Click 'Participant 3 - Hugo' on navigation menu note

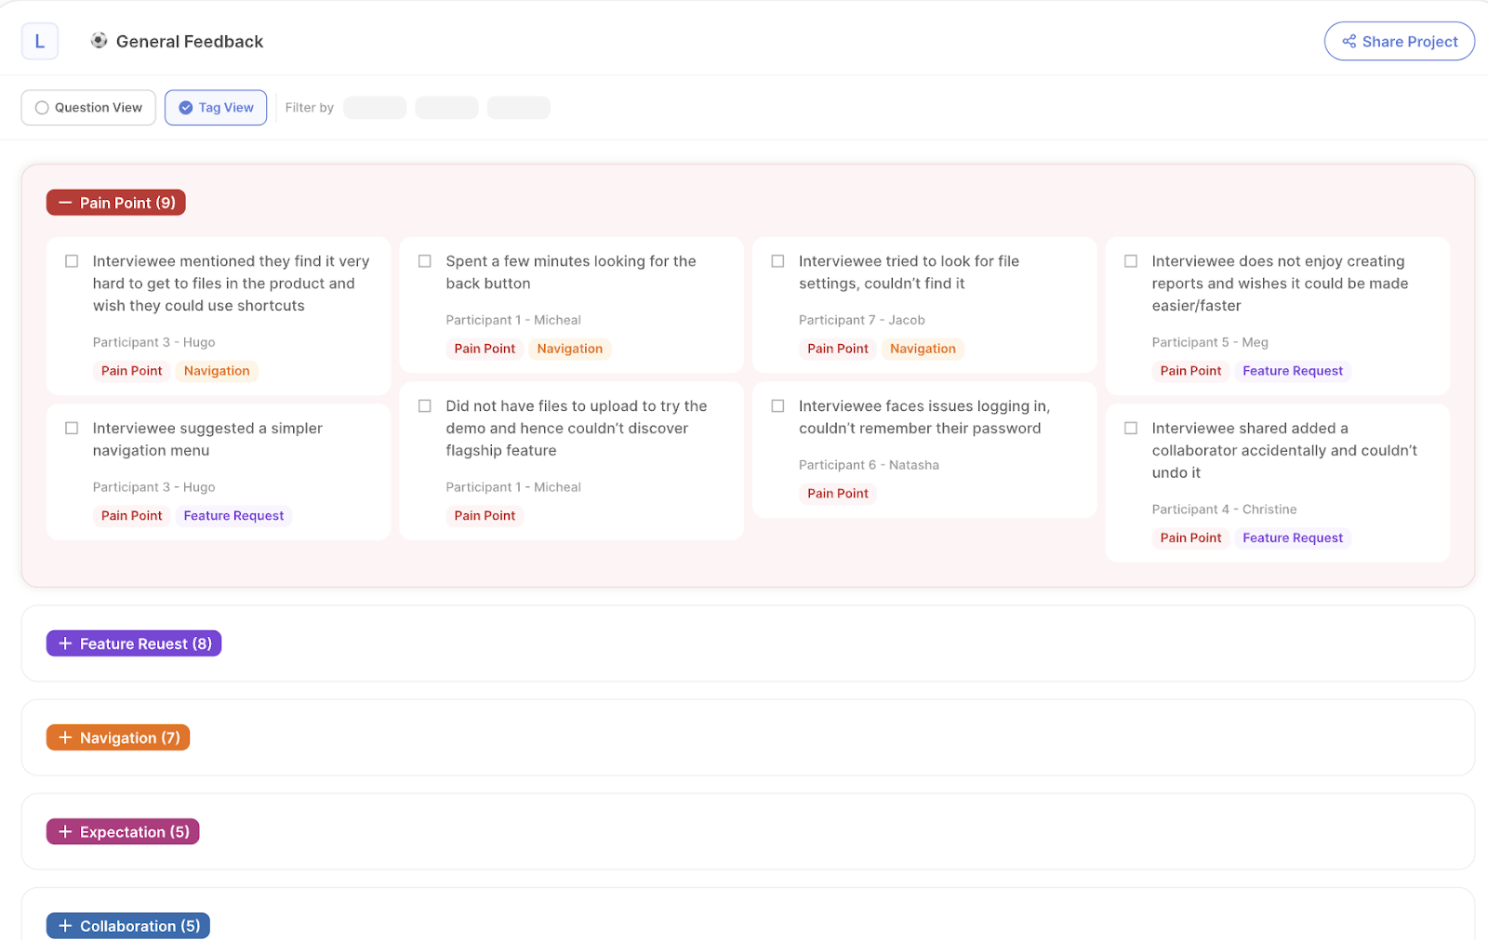pyautogui.click(x=153, y=487)
